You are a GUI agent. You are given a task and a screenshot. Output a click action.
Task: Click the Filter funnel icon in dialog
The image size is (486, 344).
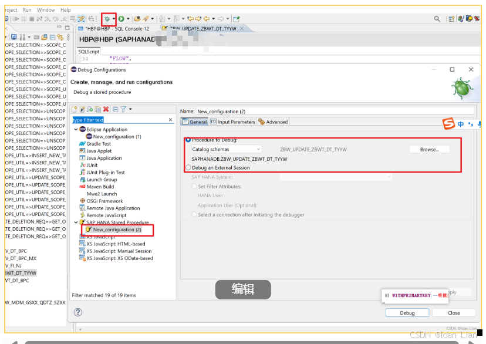pos(123,109)
